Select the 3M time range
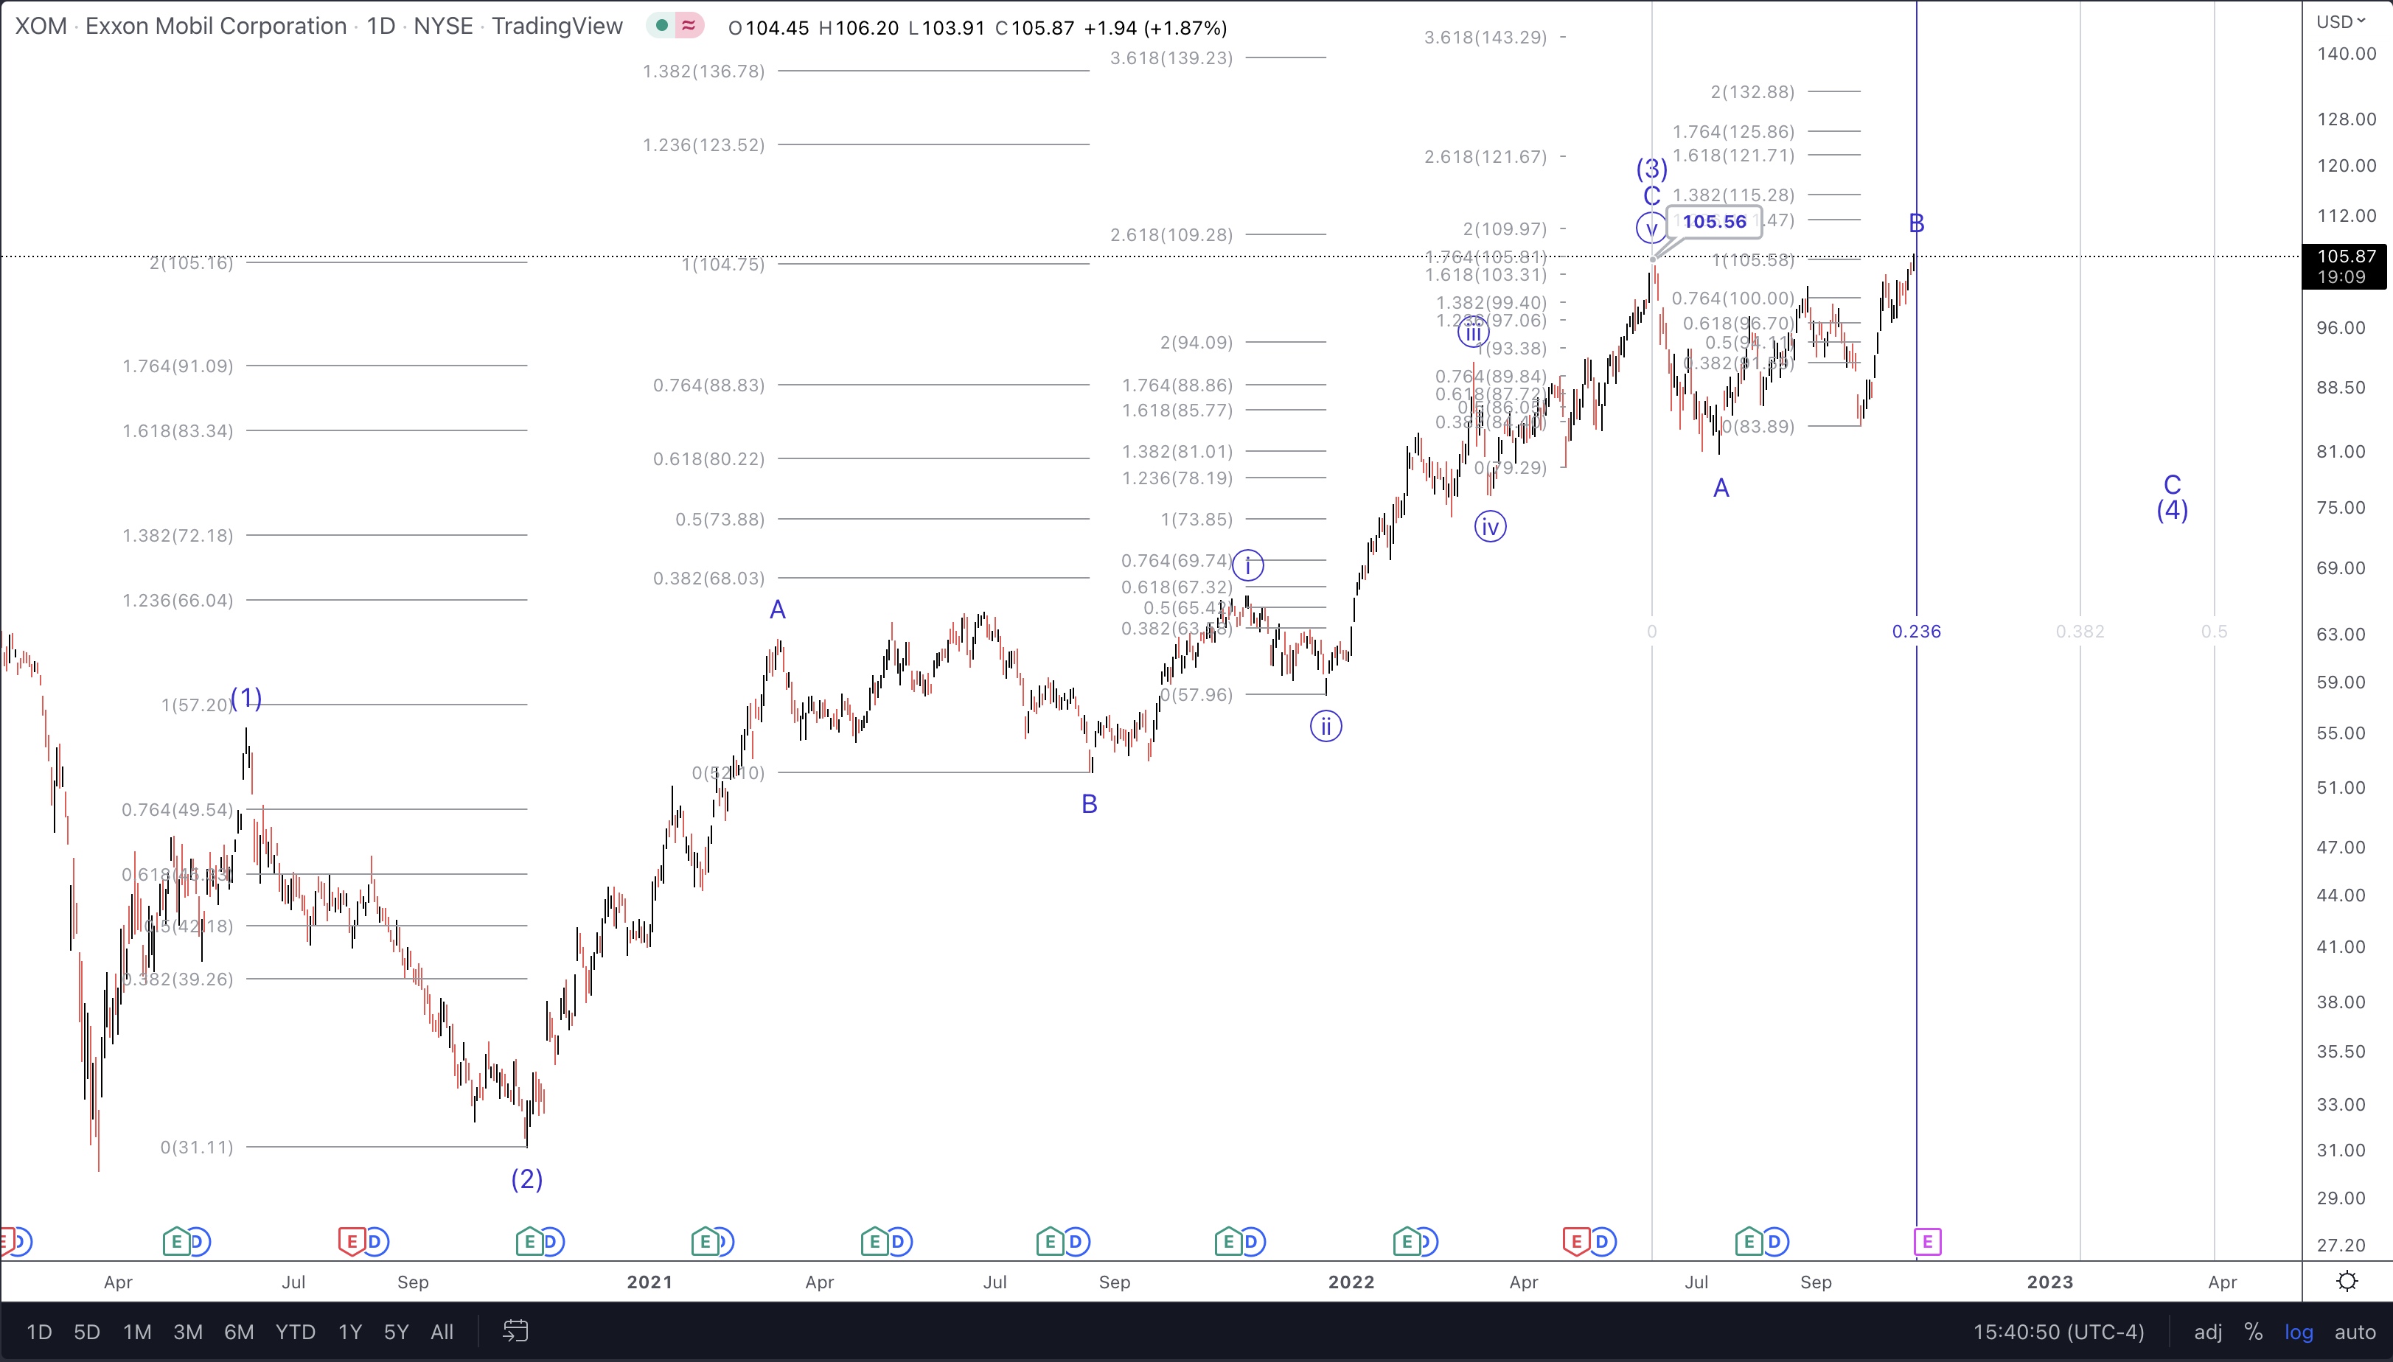This screenshot has height=1362, width=2393. [188, 1332]
